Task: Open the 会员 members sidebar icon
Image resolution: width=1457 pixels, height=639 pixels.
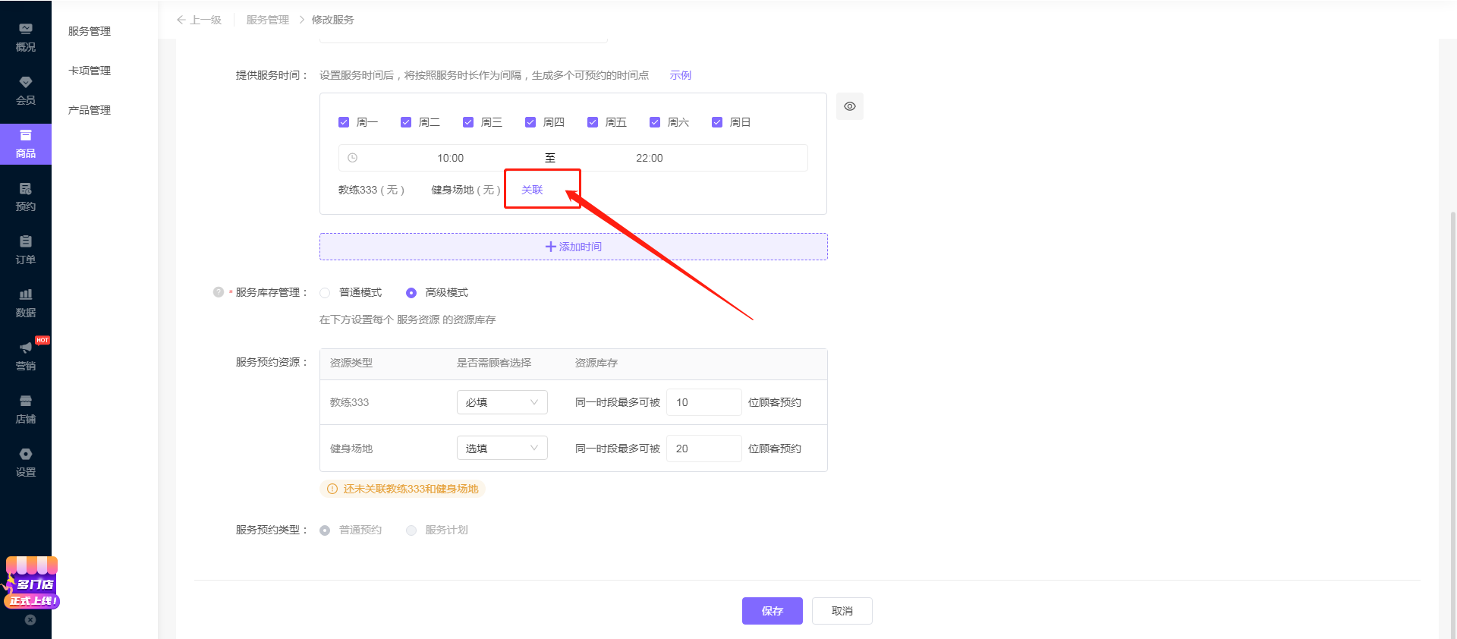Action: coord(26,91)
